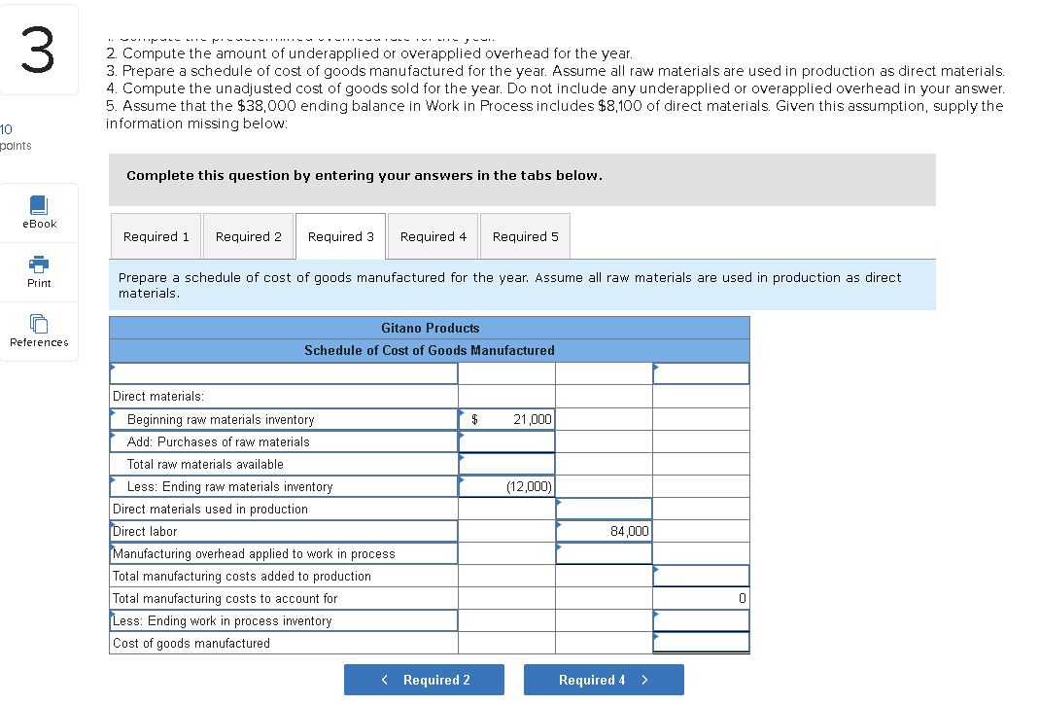The height and width of the screenshot is (705, 1040).
Task: Click the Manufacturing overhead applied input cell
Action: pos(603,552)
